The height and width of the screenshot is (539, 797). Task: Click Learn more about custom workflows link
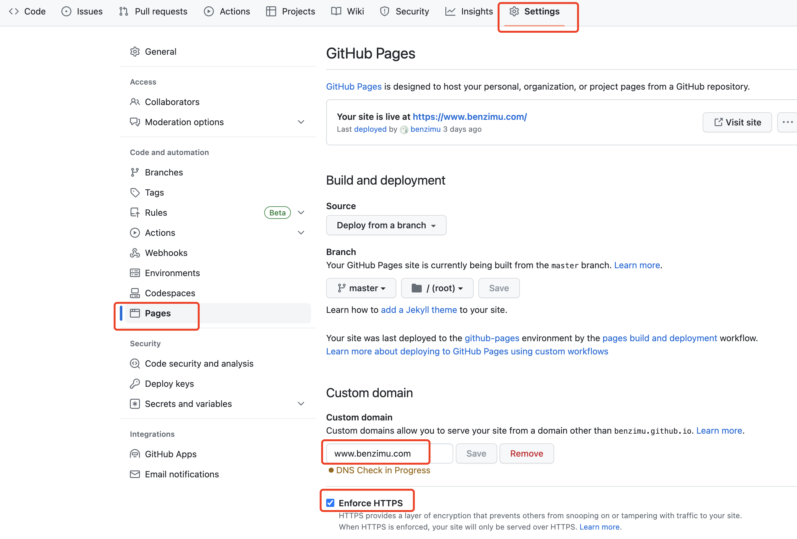(x=467, y=352)
